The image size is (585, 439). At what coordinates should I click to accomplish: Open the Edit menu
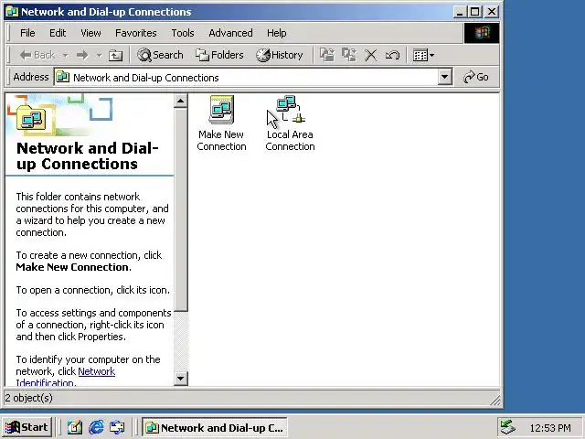[x=58, y=33]
